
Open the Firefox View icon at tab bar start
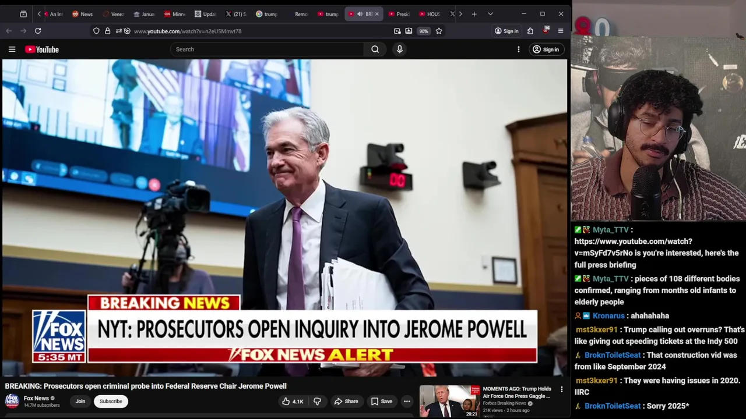point(23,14)
